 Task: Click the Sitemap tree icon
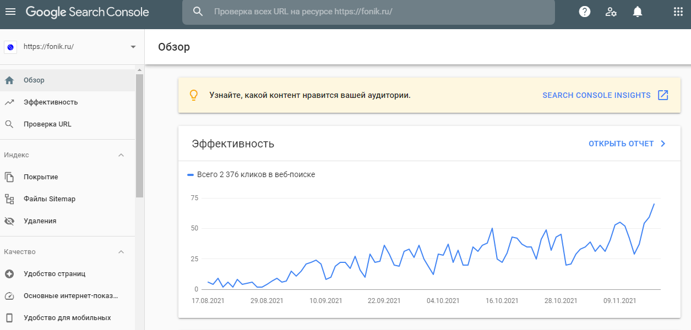(x=9, y=199)
